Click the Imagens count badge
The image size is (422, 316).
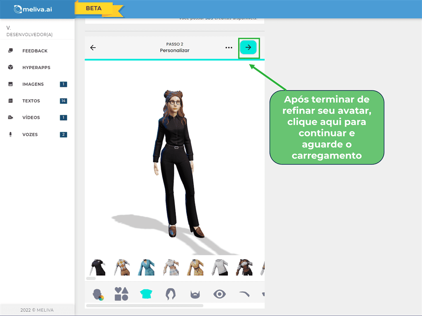pyautogui.click(x=63, y=84)
